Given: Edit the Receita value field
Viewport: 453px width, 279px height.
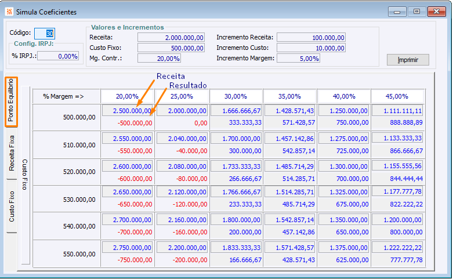Looking at the screenshot, I should pyautogui.click(x=171, y=38).
